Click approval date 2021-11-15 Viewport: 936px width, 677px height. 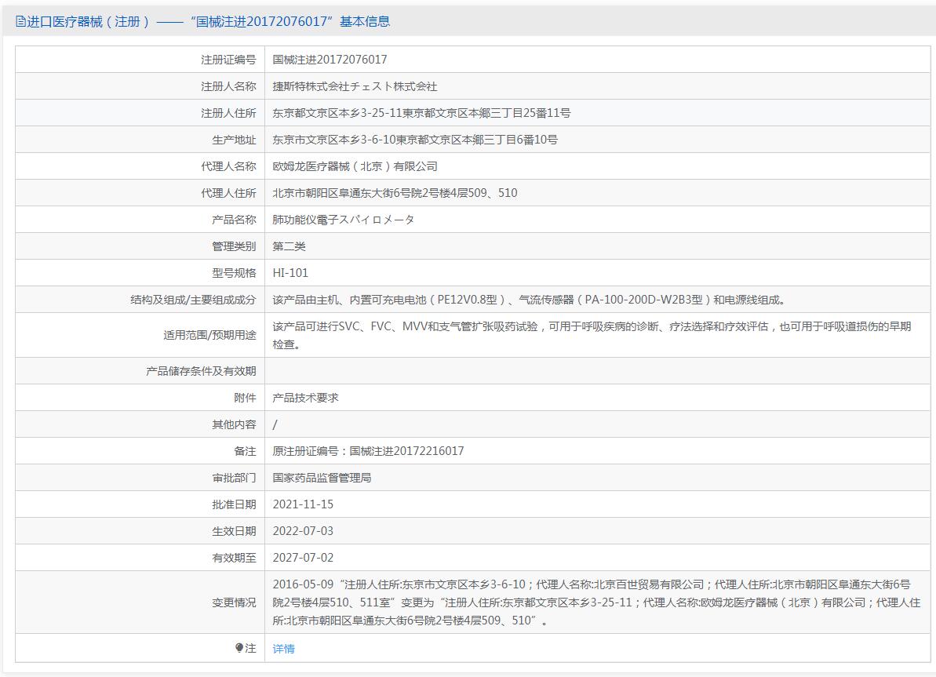pos(303,504)
